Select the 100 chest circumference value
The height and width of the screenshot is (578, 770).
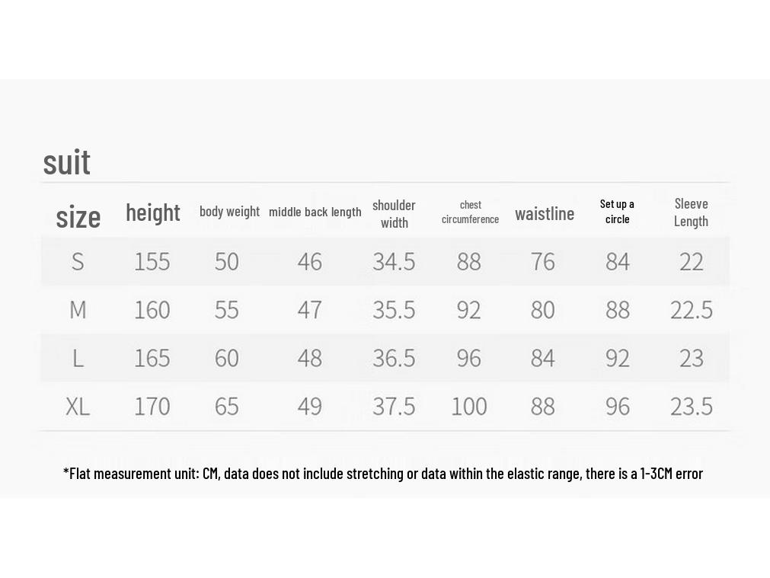469,407
